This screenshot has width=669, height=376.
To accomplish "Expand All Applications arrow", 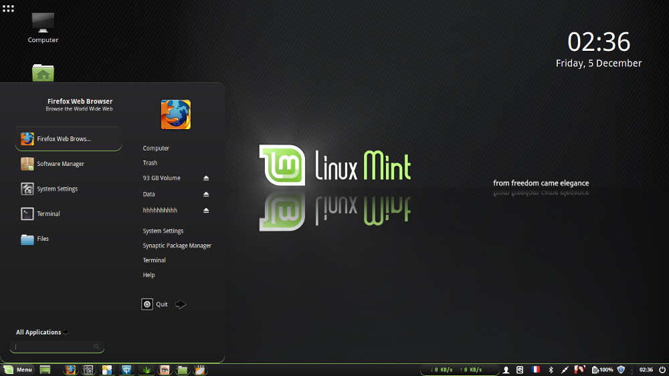I will [66, 332].
